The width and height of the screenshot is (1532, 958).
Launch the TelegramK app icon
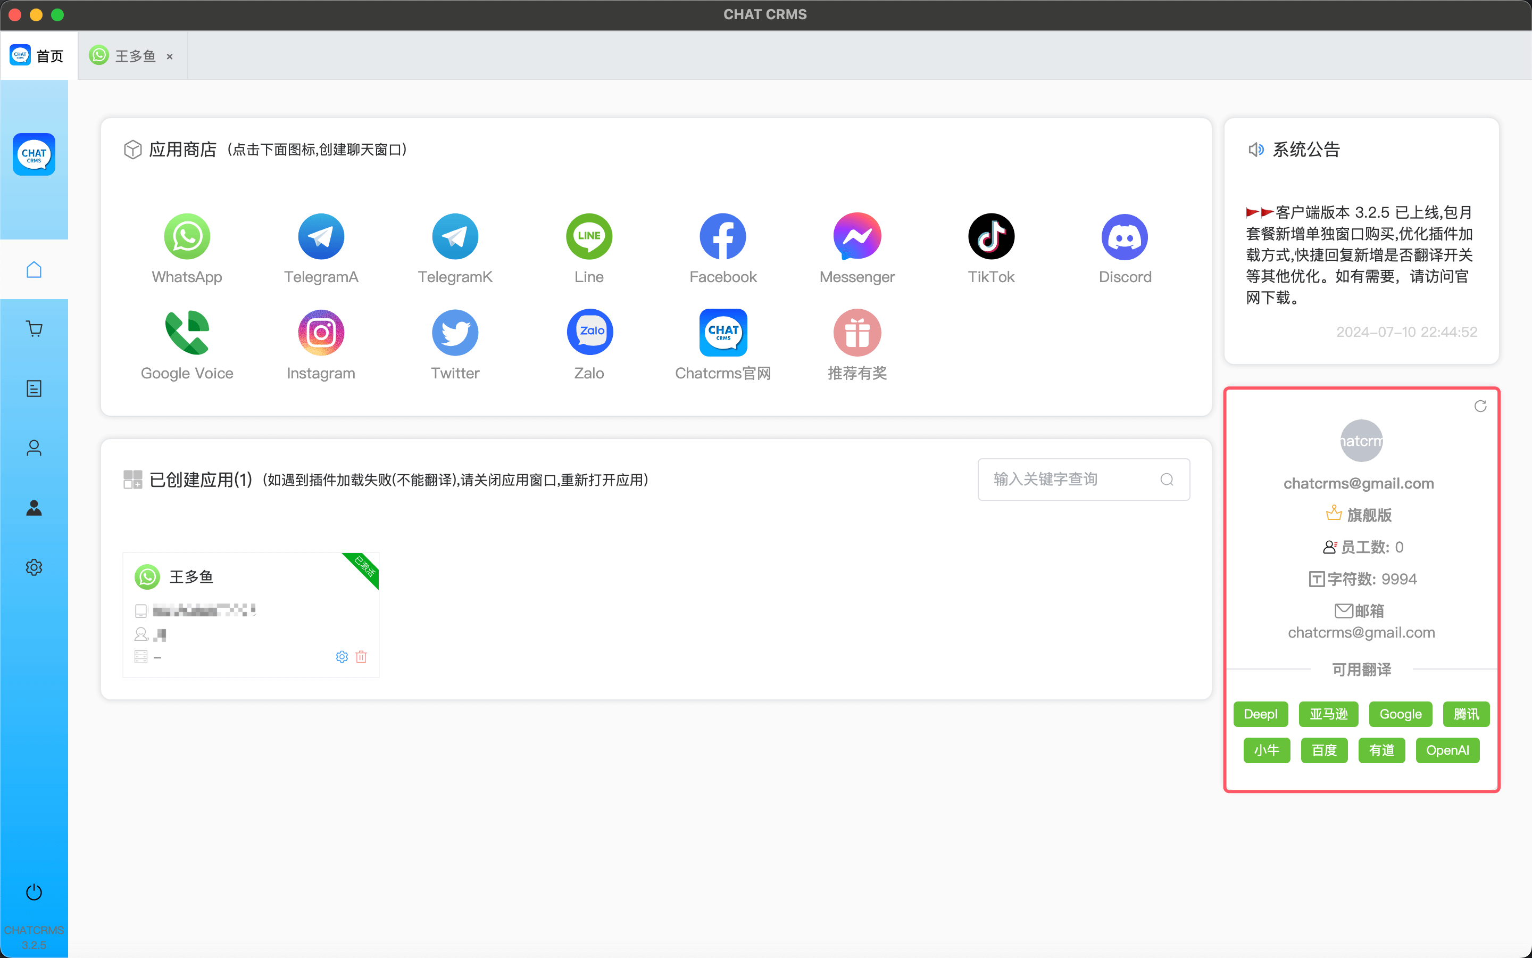coord(455,236)
